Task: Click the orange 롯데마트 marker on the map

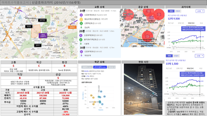Action: pos(72,27)
